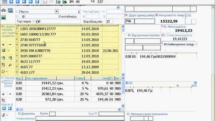
Task: Go to next record in top toolbar
Action: coord(24,2)
